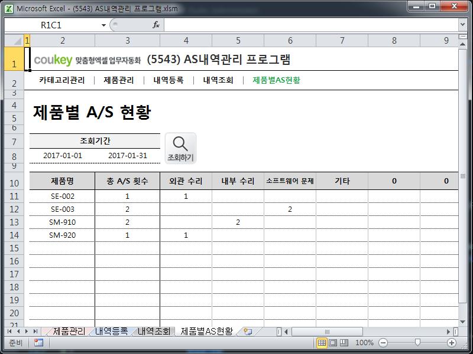This screenshot has width=473, height=354.
Task: Click the tab scroll split handle
Action: click(279, 332)
